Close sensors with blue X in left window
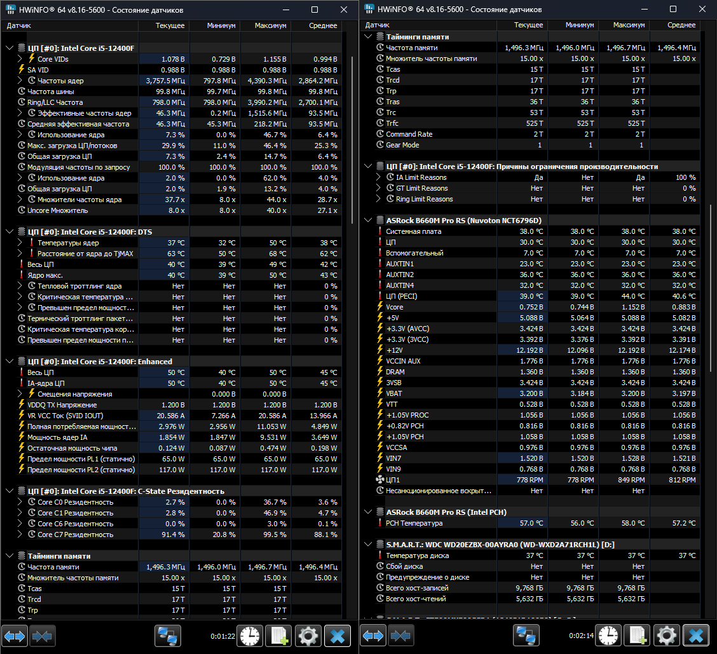The width and height of the screenshot is (717, 654). tap(338, 636)
